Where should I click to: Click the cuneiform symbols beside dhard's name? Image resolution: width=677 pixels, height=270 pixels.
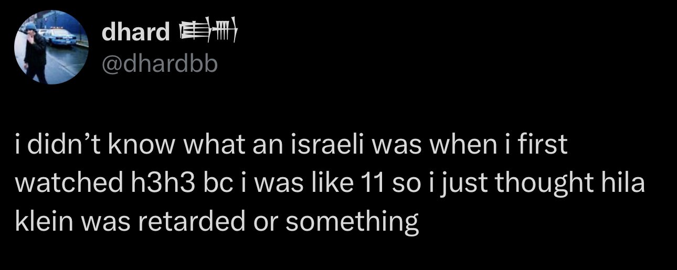209,34
